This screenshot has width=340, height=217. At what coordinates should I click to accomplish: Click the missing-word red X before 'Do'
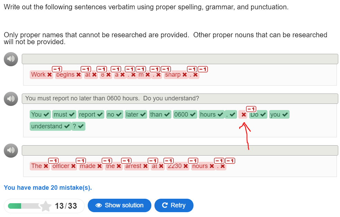click(x=244, y=115)
